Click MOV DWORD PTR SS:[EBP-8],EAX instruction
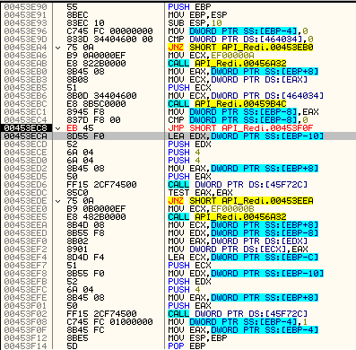 [243, 111]
